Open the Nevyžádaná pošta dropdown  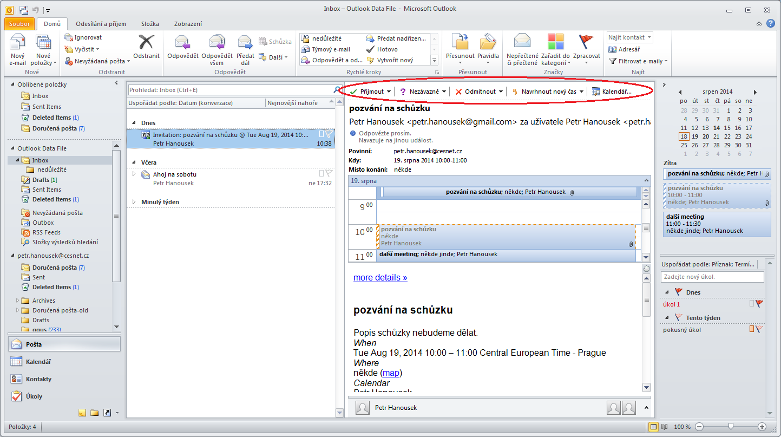pyautogui.click(x=97, y=61)
